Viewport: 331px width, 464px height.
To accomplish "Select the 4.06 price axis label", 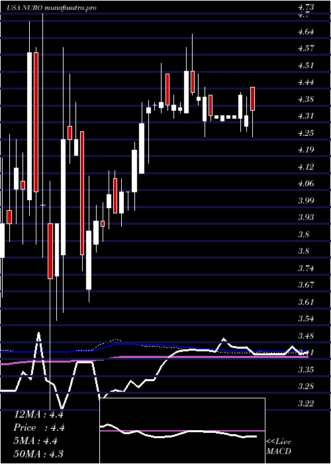I will [305, 184].
